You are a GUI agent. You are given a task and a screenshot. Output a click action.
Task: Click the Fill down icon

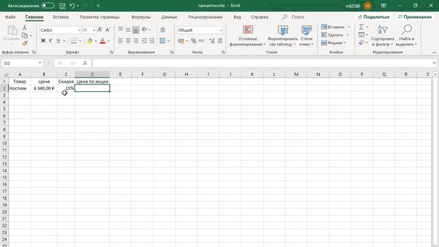pyautogui.click(x=361, y=35)
